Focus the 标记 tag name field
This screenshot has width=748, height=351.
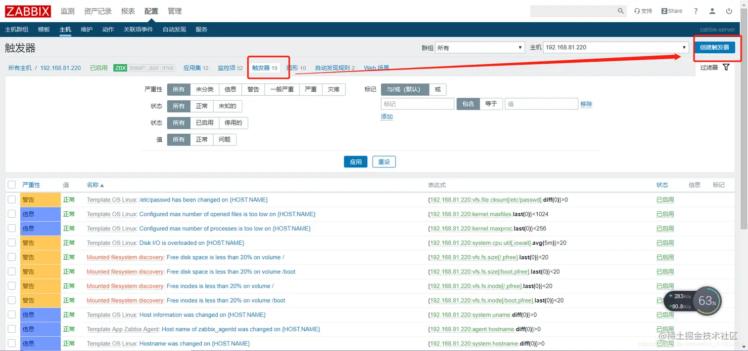(x=418, y=104)
